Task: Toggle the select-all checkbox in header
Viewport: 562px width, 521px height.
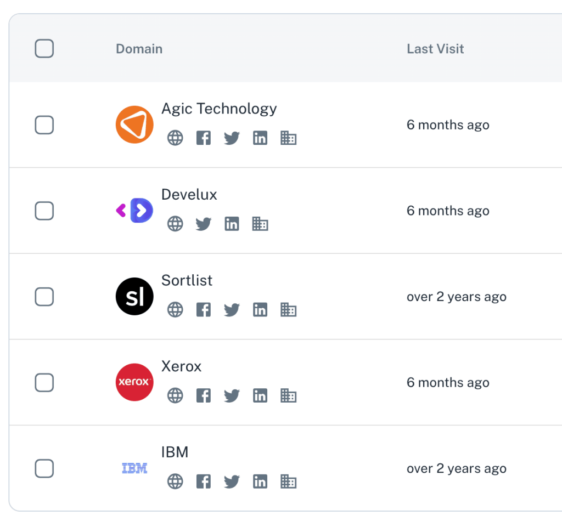Action: click(x=44, y=49)
